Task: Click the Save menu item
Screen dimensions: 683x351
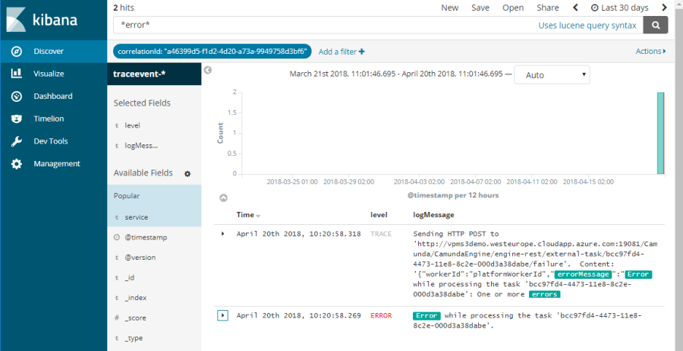Action: click(x=480, y=8)
